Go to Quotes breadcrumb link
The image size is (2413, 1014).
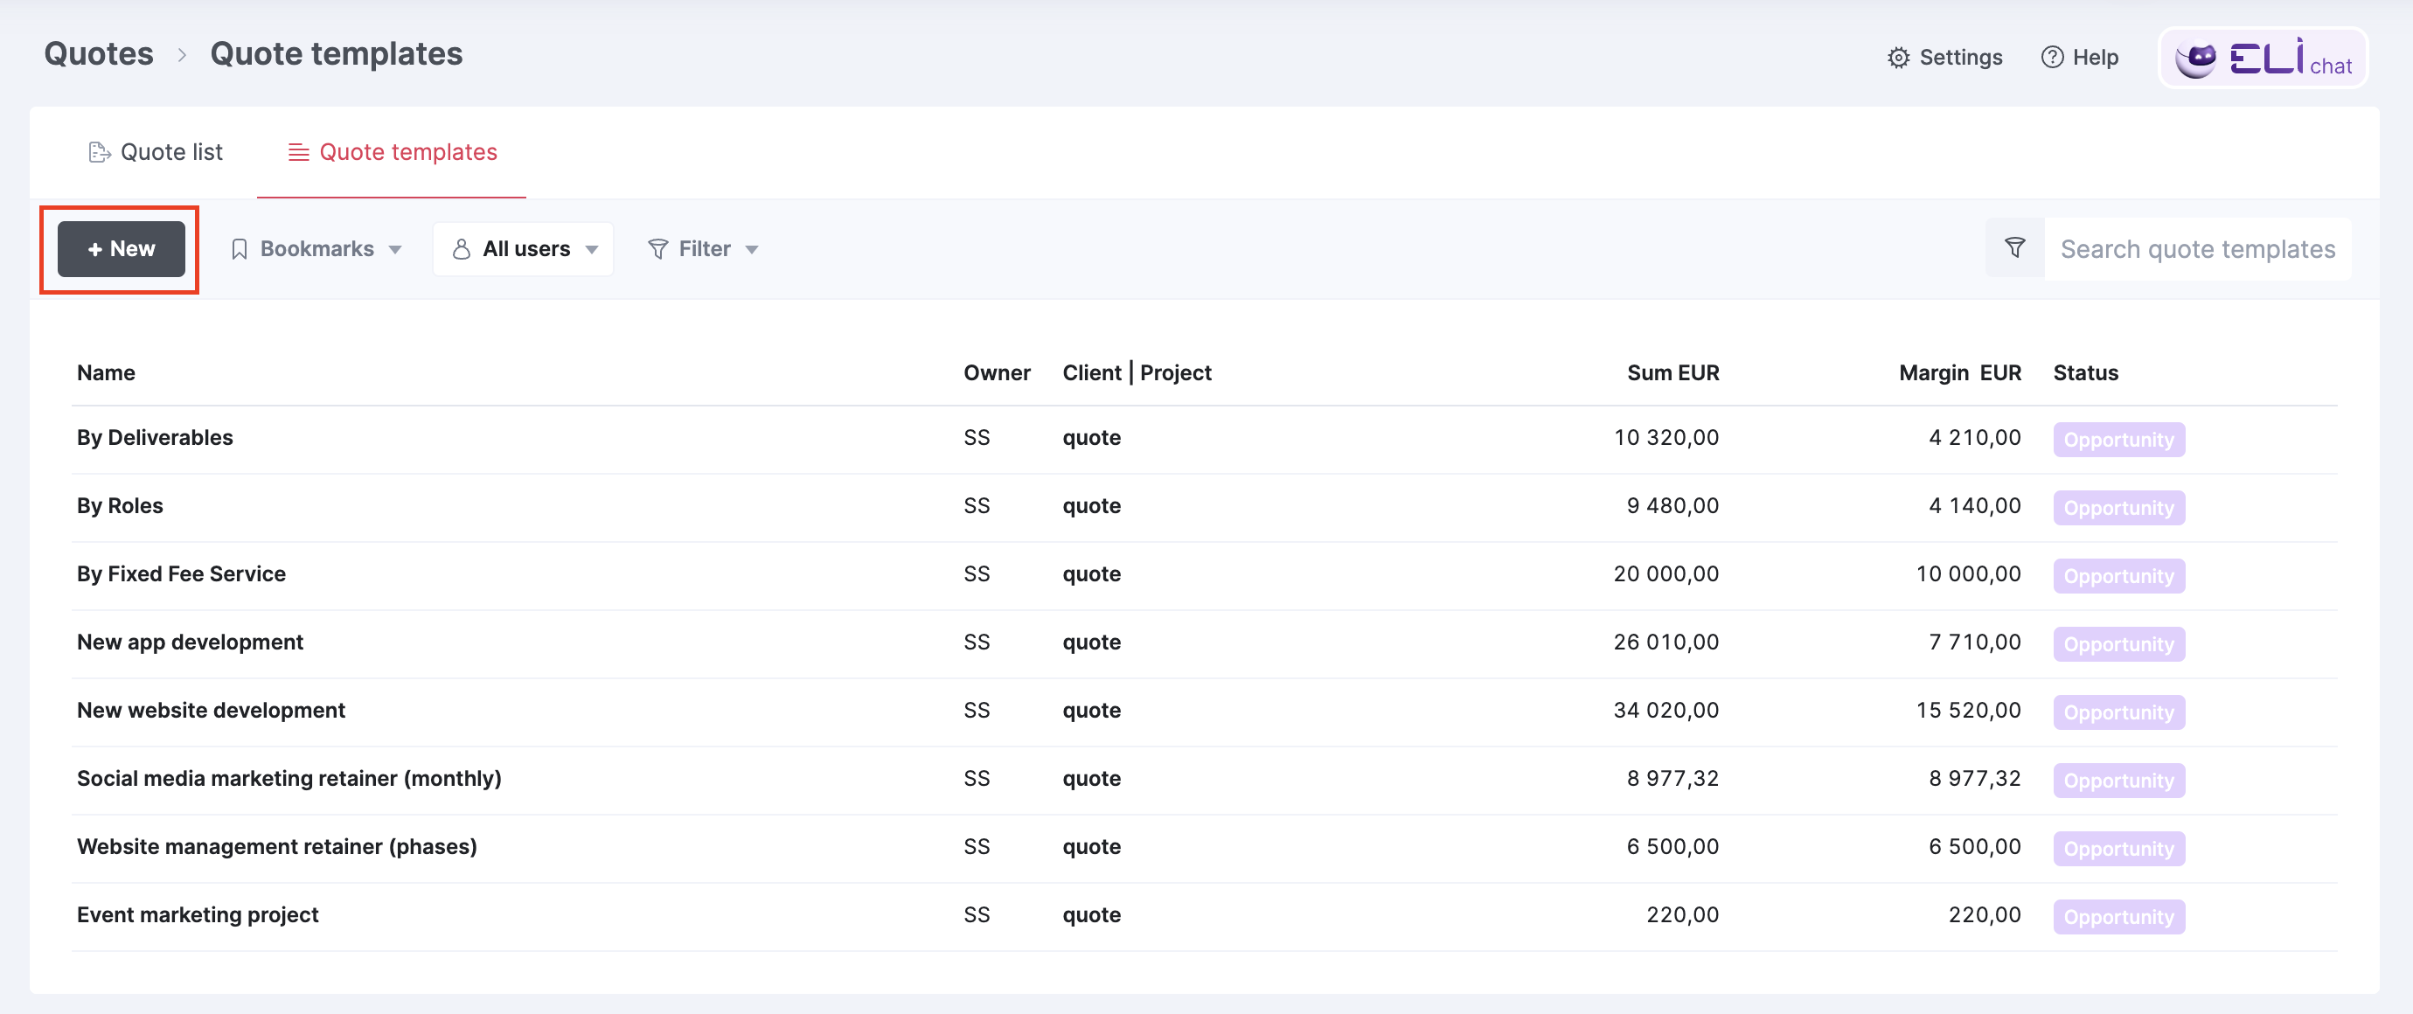tap(98, 54)
